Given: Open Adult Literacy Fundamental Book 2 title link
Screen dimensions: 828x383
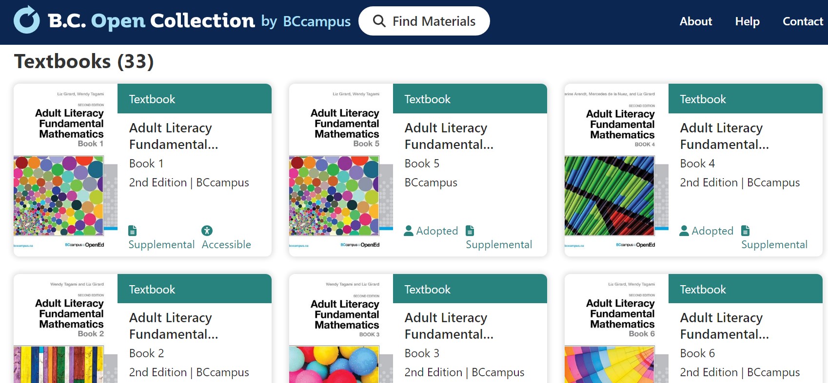Looking at the screenshot, I should tap(173, 326).
